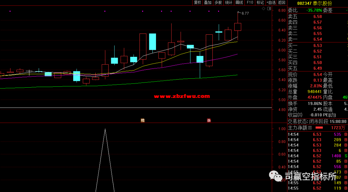Click the 换手 value 19.06%

point(315,103)
